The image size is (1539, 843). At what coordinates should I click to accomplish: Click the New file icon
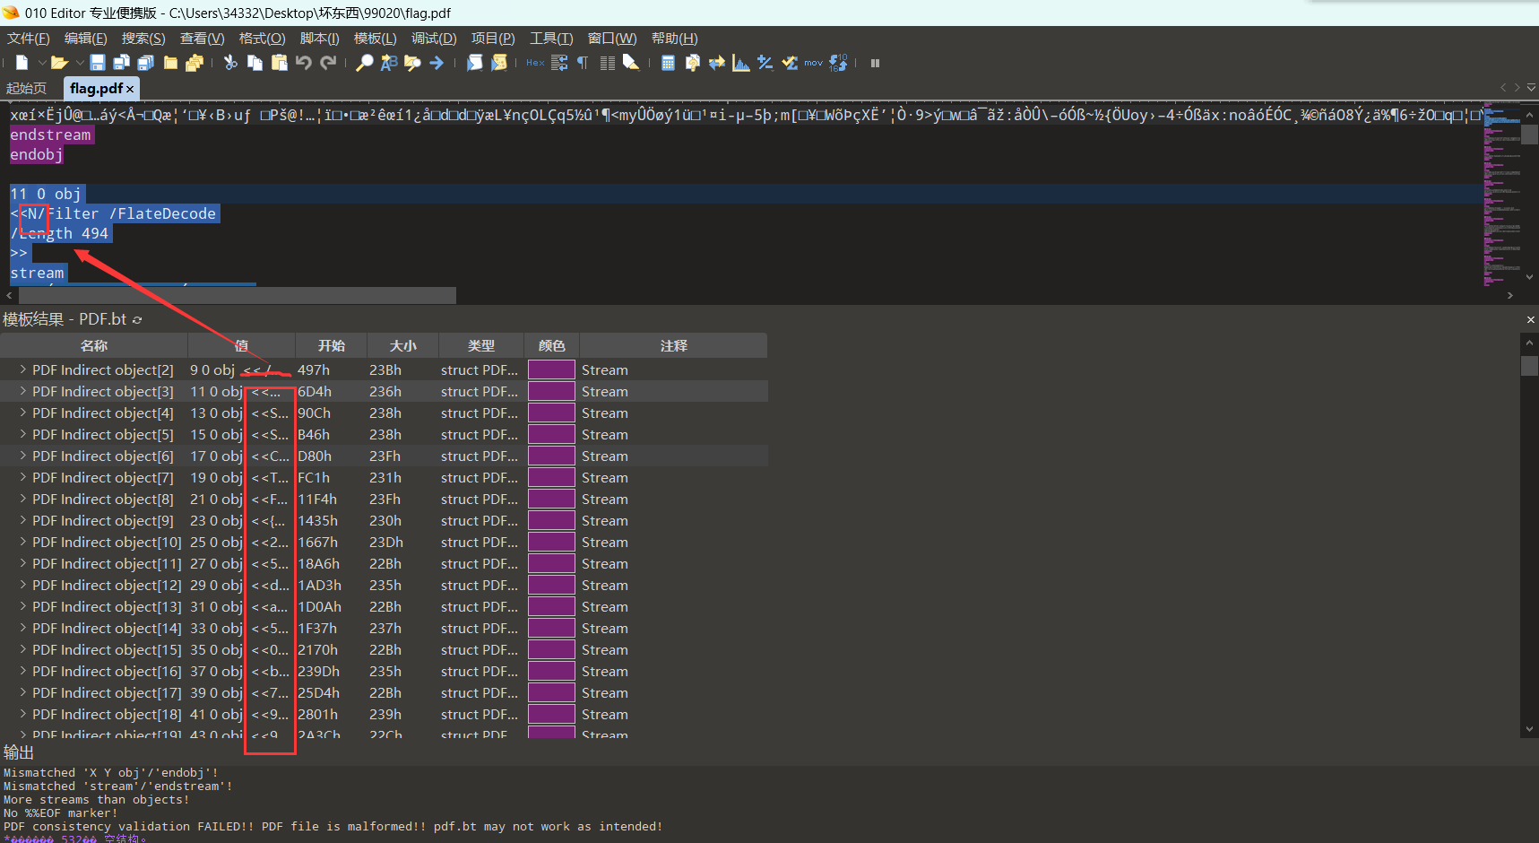click(x=22, y=63)
